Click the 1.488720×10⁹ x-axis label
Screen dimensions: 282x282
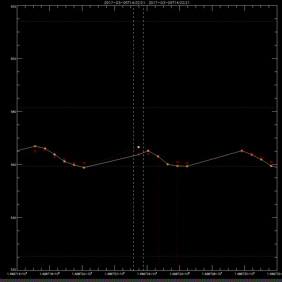click(x=82, y=274)
